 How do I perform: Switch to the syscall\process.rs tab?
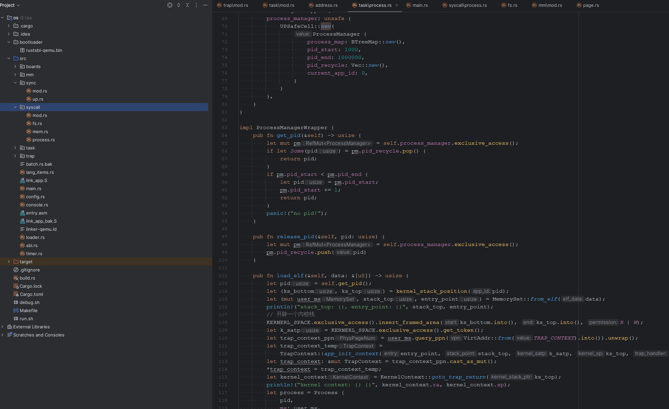point(465,5)
